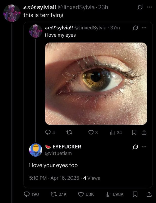View analytics showing 698K views
Viewport: 156px width, 203px height.
click(108, 194)
